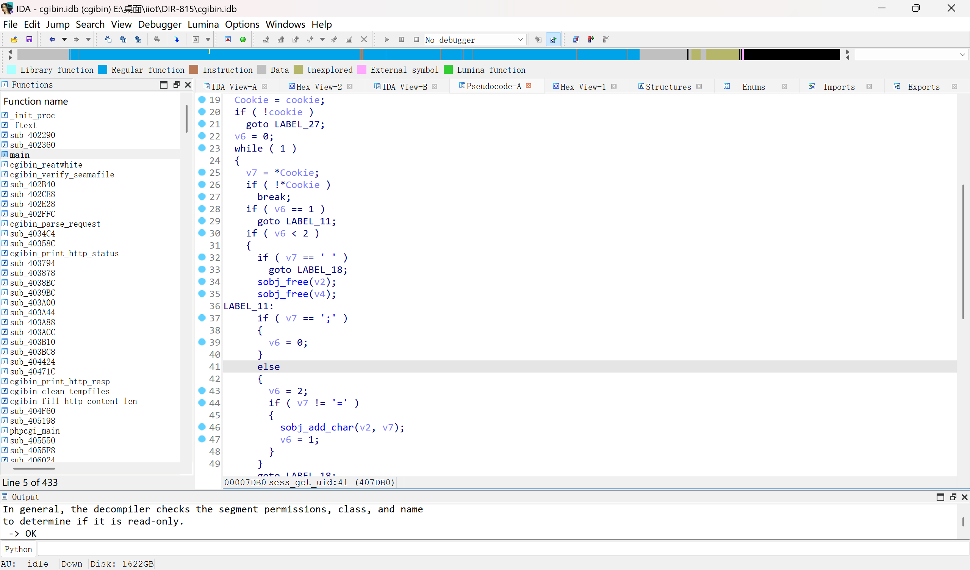Click the terminate process stop icon
This screenshot has width=970, height=570.
tap(416, 39)
